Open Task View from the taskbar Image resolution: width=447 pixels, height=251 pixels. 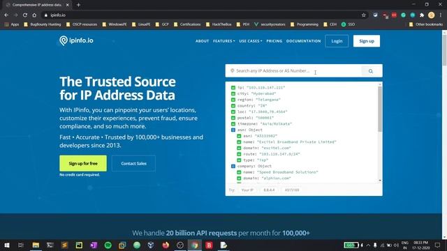[21, 245]
